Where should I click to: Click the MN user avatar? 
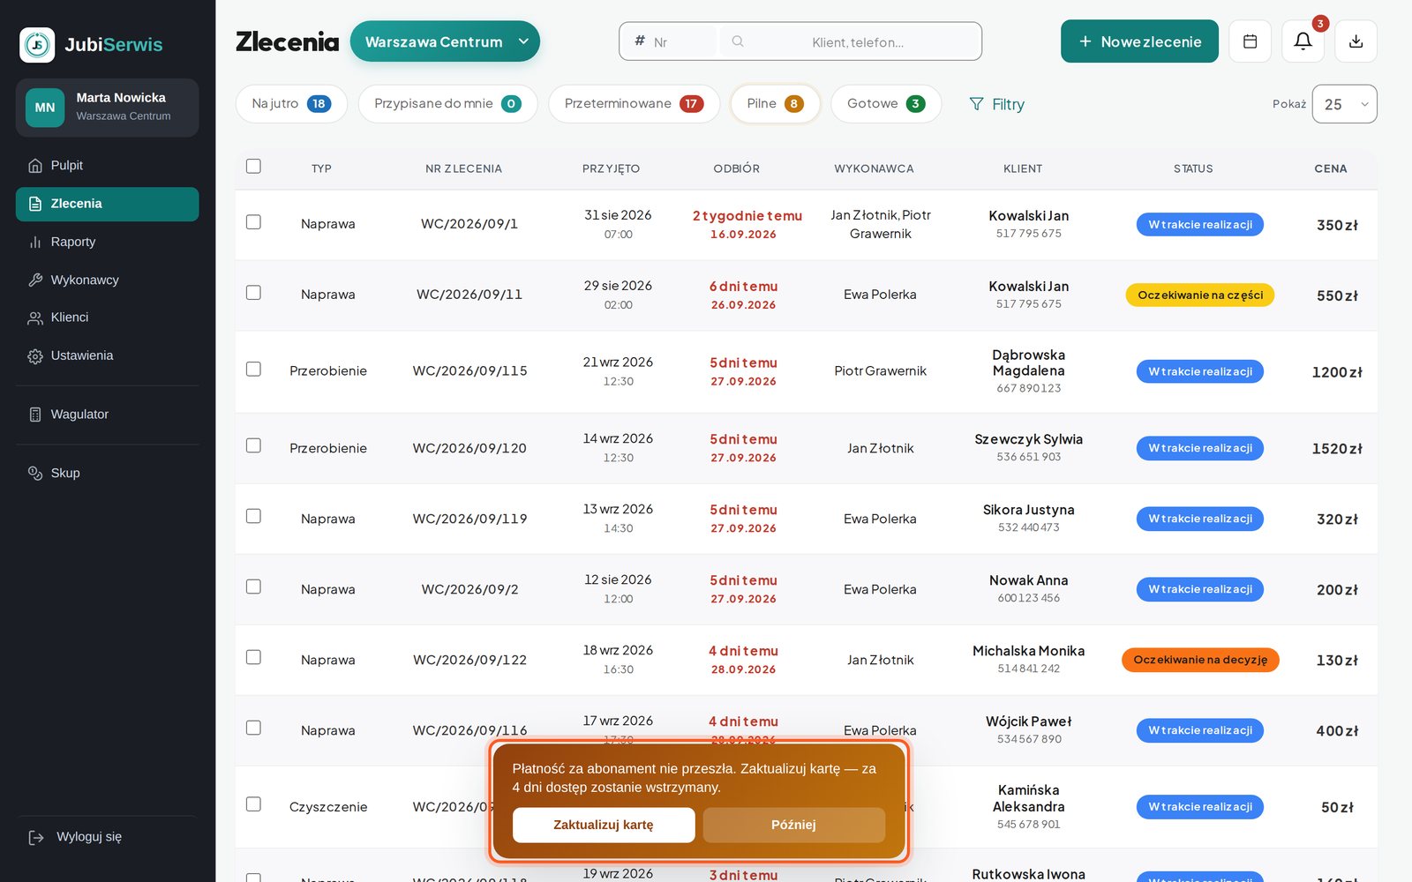[45, 108]
